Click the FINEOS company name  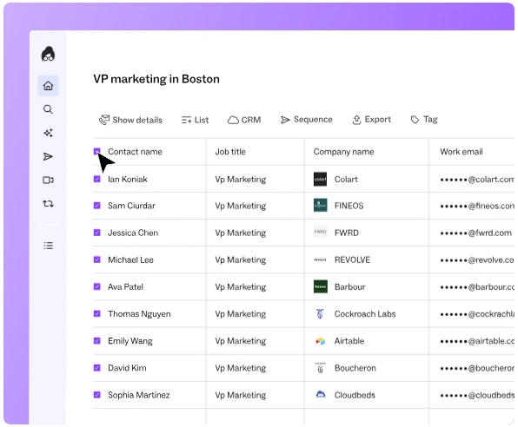(349, 206)
